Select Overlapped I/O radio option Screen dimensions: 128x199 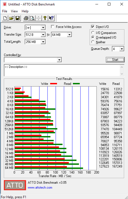[93, 37]
